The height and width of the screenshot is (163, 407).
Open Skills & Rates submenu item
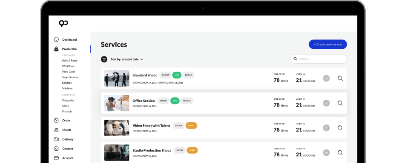pyautogui.click(x=69, y=61)
